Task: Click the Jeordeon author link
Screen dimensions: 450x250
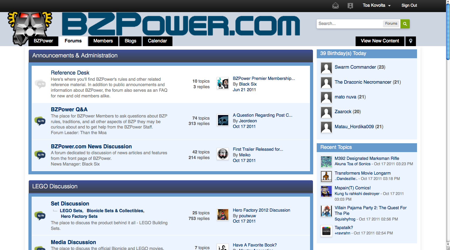Action: click(x=248, y=121)
